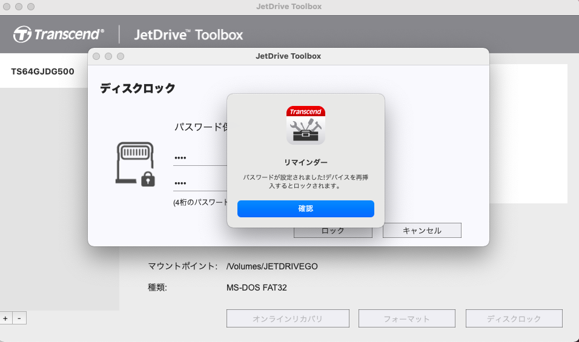Viewport: 579px width, 342px height.
Task: Click the リマインダー dialog title
Action: [306, 162]
